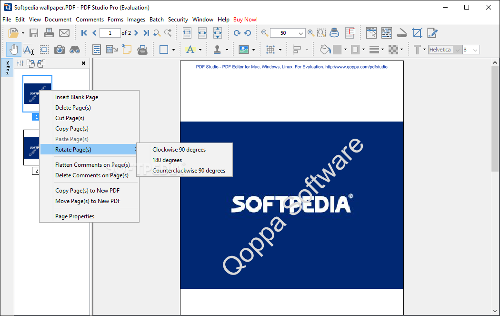Screen dimensions: 500x316
Task: Select the Hand tool
Action: 14,50
